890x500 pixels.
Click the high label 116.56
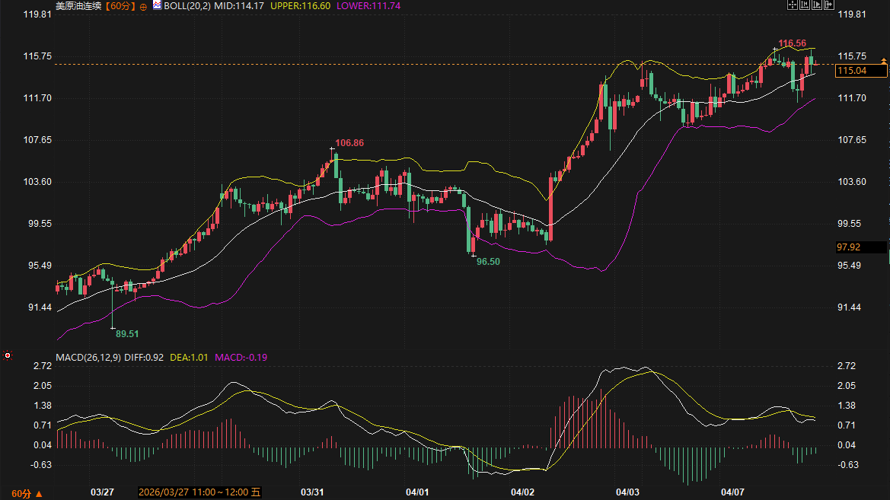[793, 43]
